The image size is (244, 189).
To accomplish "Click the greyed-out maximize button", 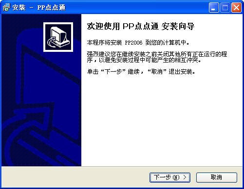I will coord(225,7).
